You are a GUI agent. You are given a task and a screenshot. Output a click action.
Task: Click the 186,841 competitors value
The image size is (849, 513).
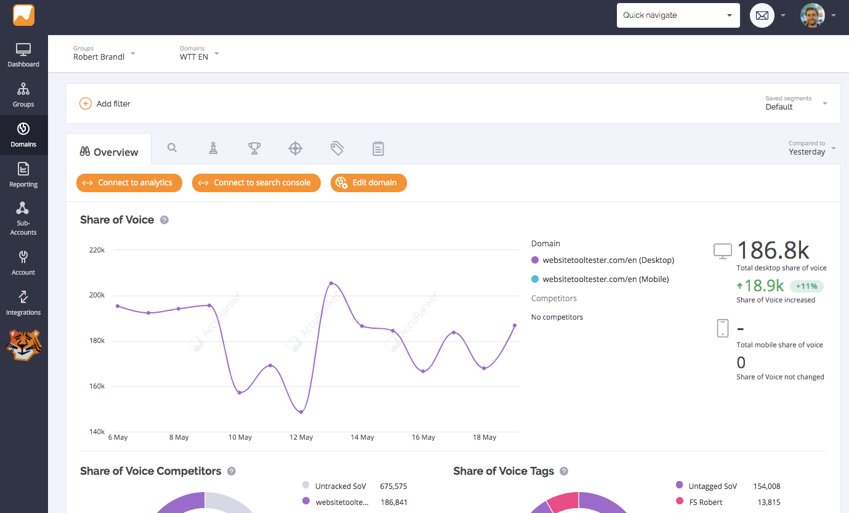coord(394,502)
